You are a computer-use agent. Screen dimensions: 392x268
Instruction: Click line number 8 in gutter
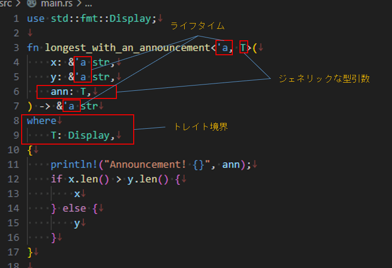click(x=16, y=121)
